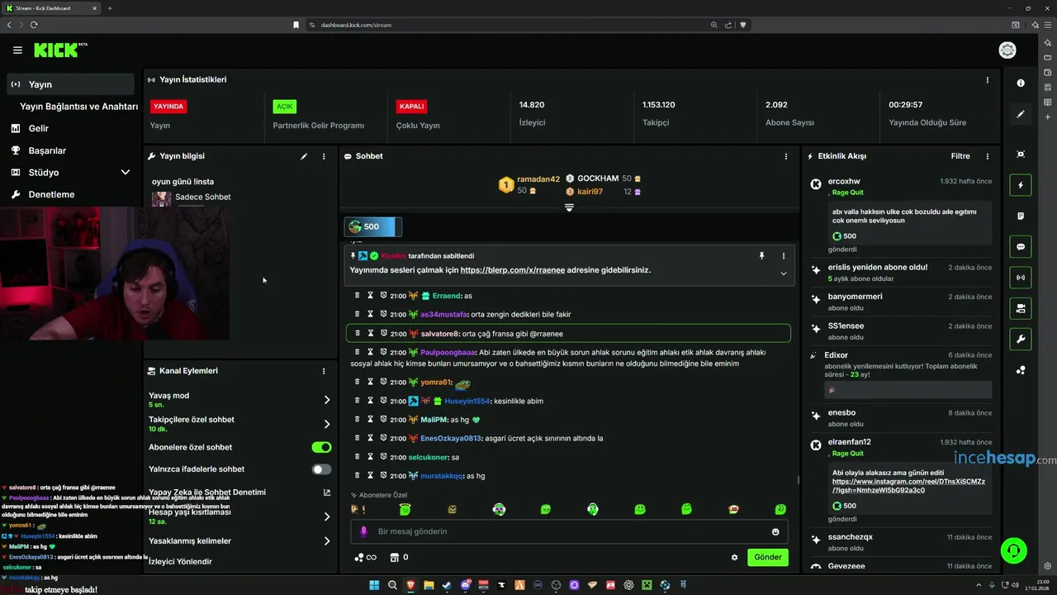Unpin the pinned chat message
This screenshot has height=595, width=1057.
point(761,256)
